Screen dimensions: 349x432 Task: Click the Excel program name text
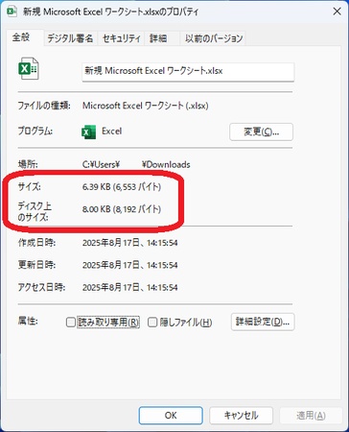click(x=111, y=132)
